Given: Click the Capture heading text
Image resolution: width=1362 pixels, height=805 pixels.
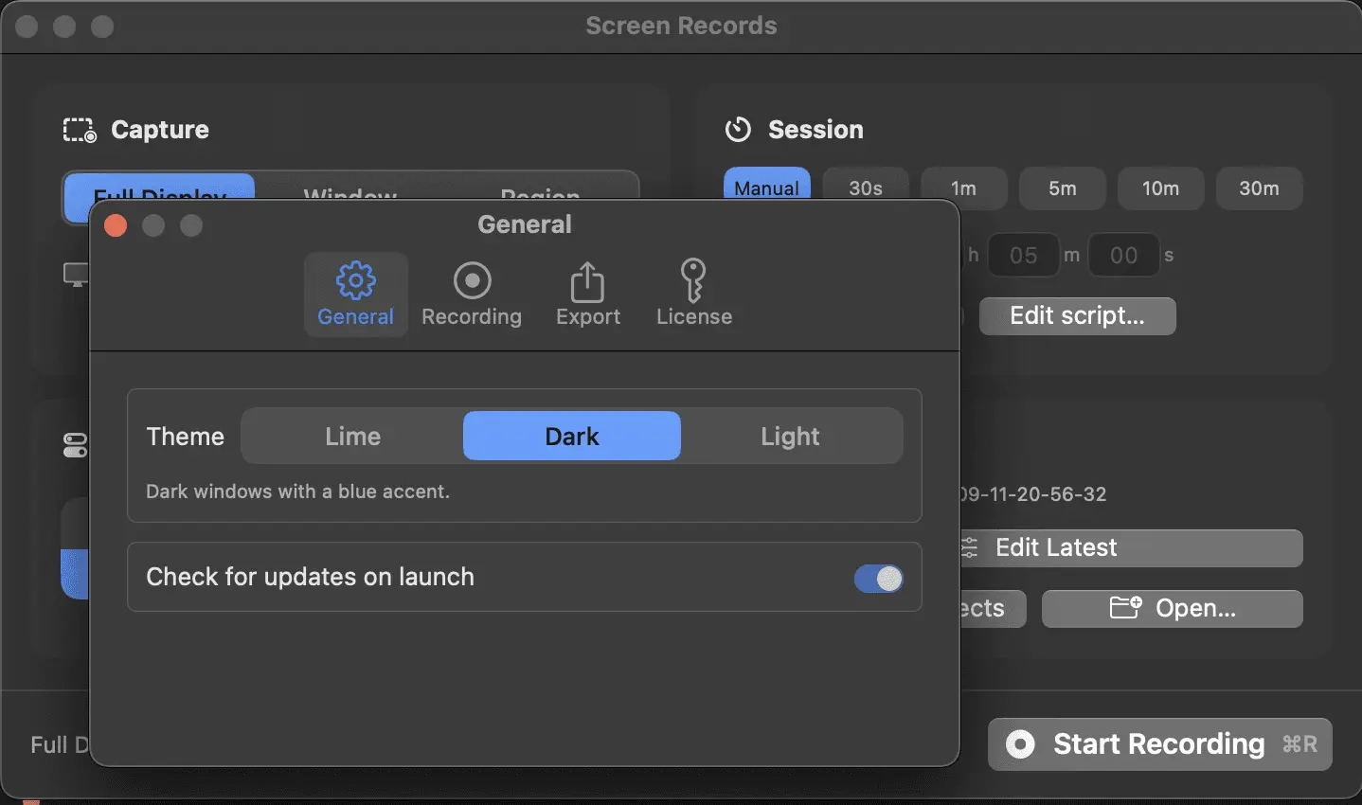Looking at the screenshot, I should coord(160,130).
